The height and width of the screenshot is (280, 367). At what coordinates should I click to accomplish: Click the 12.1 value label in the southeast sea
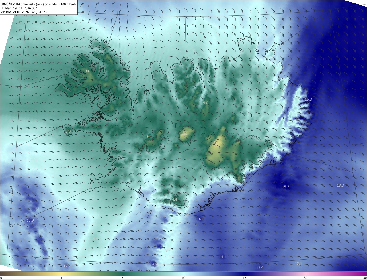click(298, 263)
